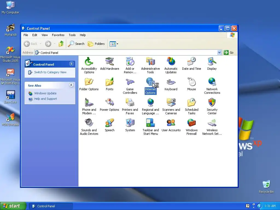Open the Windows Update link
This screenshot has width=280, height=210.
coord(45,93)
